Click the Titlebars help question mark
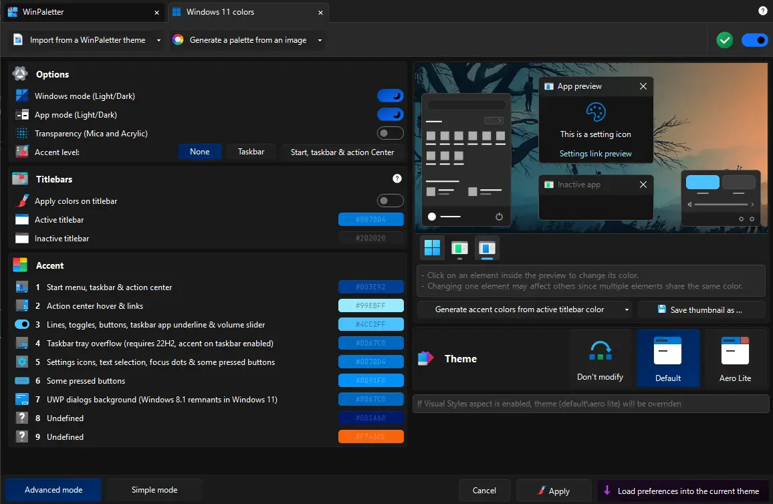Image resolution: width=773 pixels, height=504 pixels. pyautogui.click(x=397, y=178)
